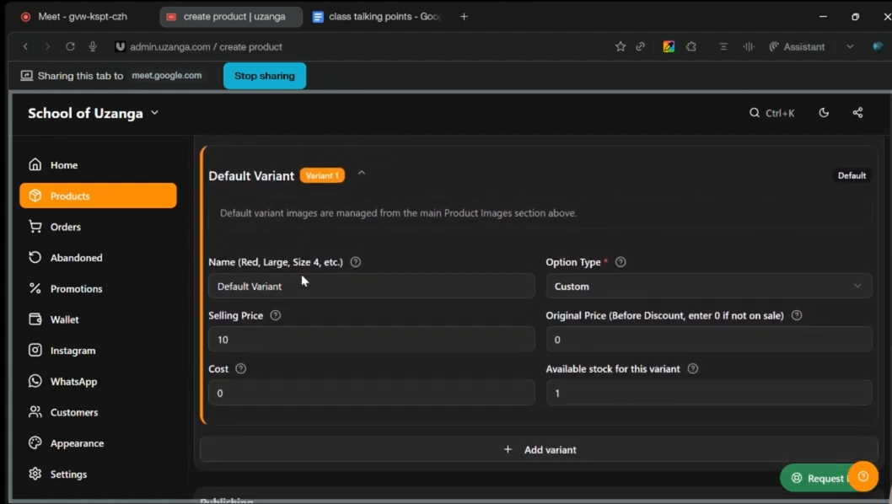Open a new browser tab
The image size is (892, 504).
pyautogui.click(x=465, y=17)
